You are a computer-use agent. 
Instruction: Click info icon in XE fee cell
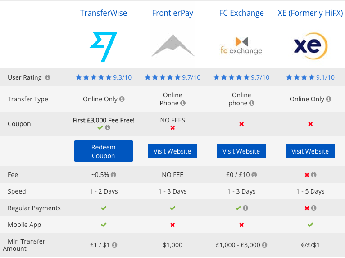pos(314,175)
